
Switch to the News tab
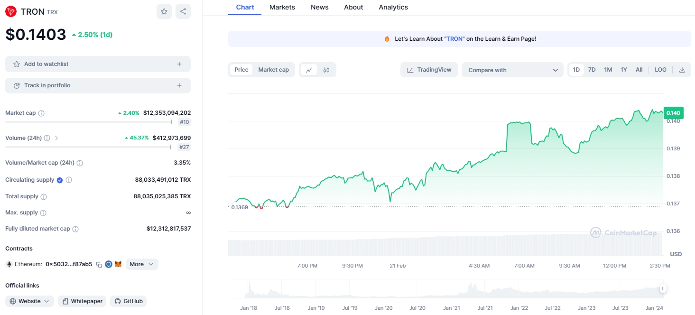coord(320,7)
